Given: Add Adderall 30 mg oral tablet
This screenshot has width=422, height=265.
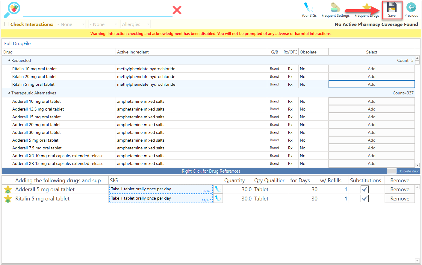Looking at the screenshot, I should coord(372,132).
